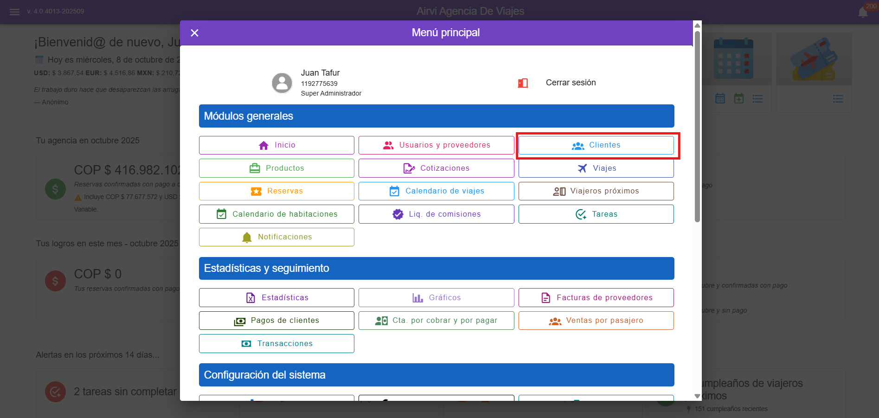Open the Clientes module
This screenshot has height=418, width=879.
coord(596,145)
